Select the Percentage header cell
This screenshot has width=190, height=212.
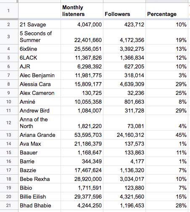point(167,10)
